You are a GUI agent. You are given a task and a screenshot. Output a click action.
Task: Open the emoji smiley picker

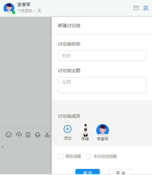point(9,135)
